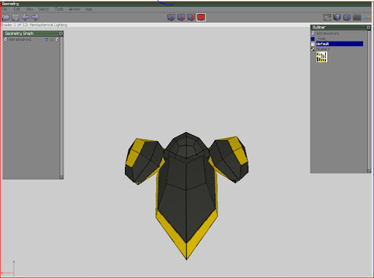The height and width of the screenshot is (278, 374).
Task: Save the model using the floppy icon
Action: [x=15, y=18]
